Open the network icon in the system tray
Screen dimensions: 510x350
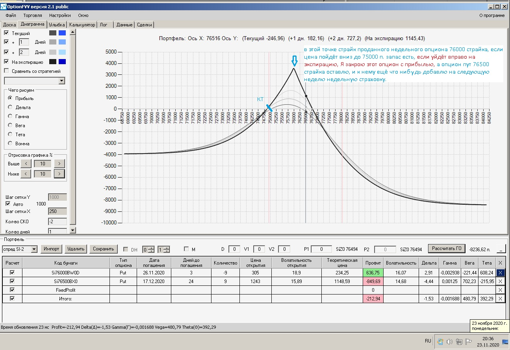click(459, 341)
